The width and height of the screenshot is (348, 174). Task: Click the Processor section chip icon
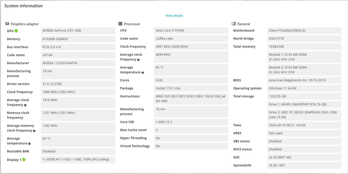point(120,24)
